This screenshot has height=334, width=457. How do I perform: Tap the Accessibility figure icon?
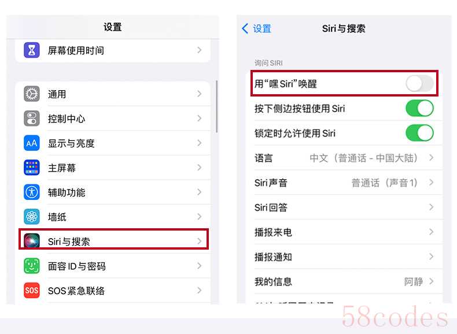tap(31, 192)
